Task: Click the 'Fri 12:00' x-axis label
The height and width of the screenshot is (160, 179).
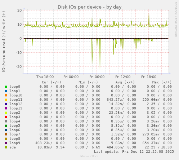Action: click(x=123, y=77)
